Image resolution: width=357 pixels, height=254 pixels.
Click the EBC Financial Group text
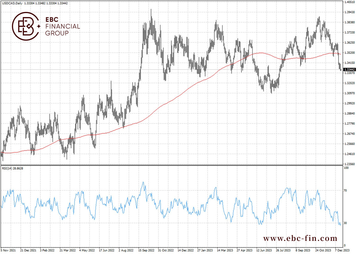(63, 26)
